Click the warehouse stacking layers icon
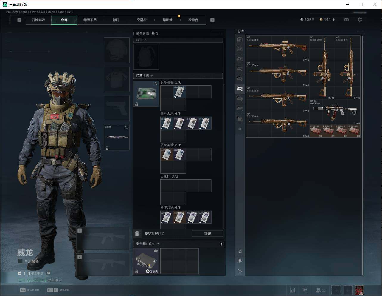 coord(240,261)
